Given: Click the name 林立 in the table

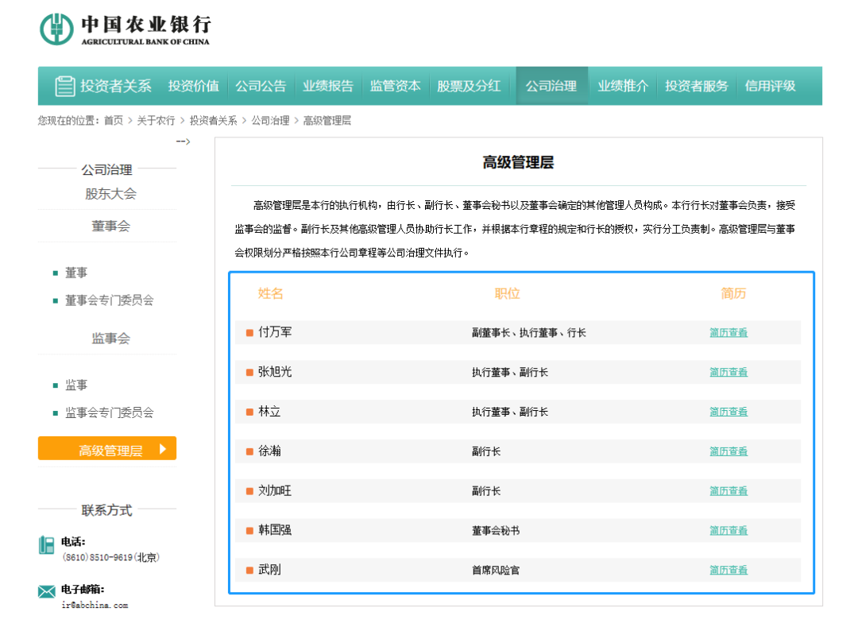Looking at the screenshot, I should tap(269, 412).
